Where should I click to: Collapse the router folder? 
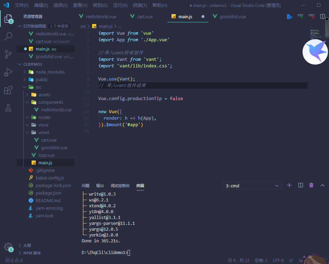coord(27,117)
